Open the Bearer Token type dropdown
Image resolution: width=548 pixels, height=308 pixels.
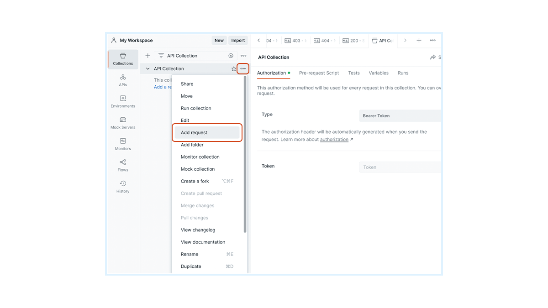(x=400, y=116)
